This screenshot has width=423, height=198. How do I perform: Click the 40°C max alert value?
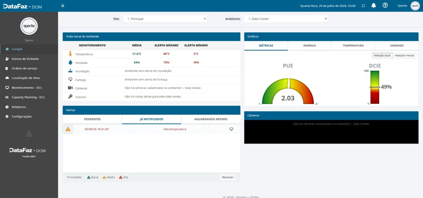167,54
